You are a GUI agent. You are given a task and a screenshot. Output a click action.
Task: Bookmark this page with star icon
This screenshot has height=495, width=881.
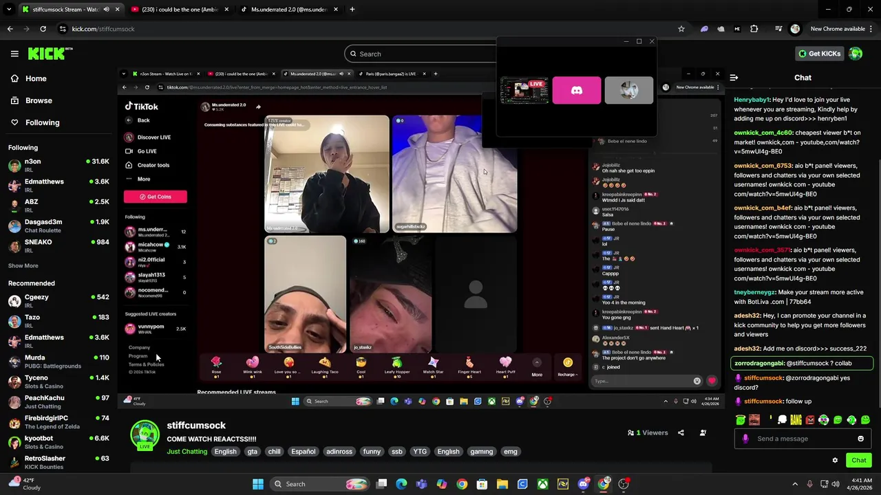click(681, 29)
